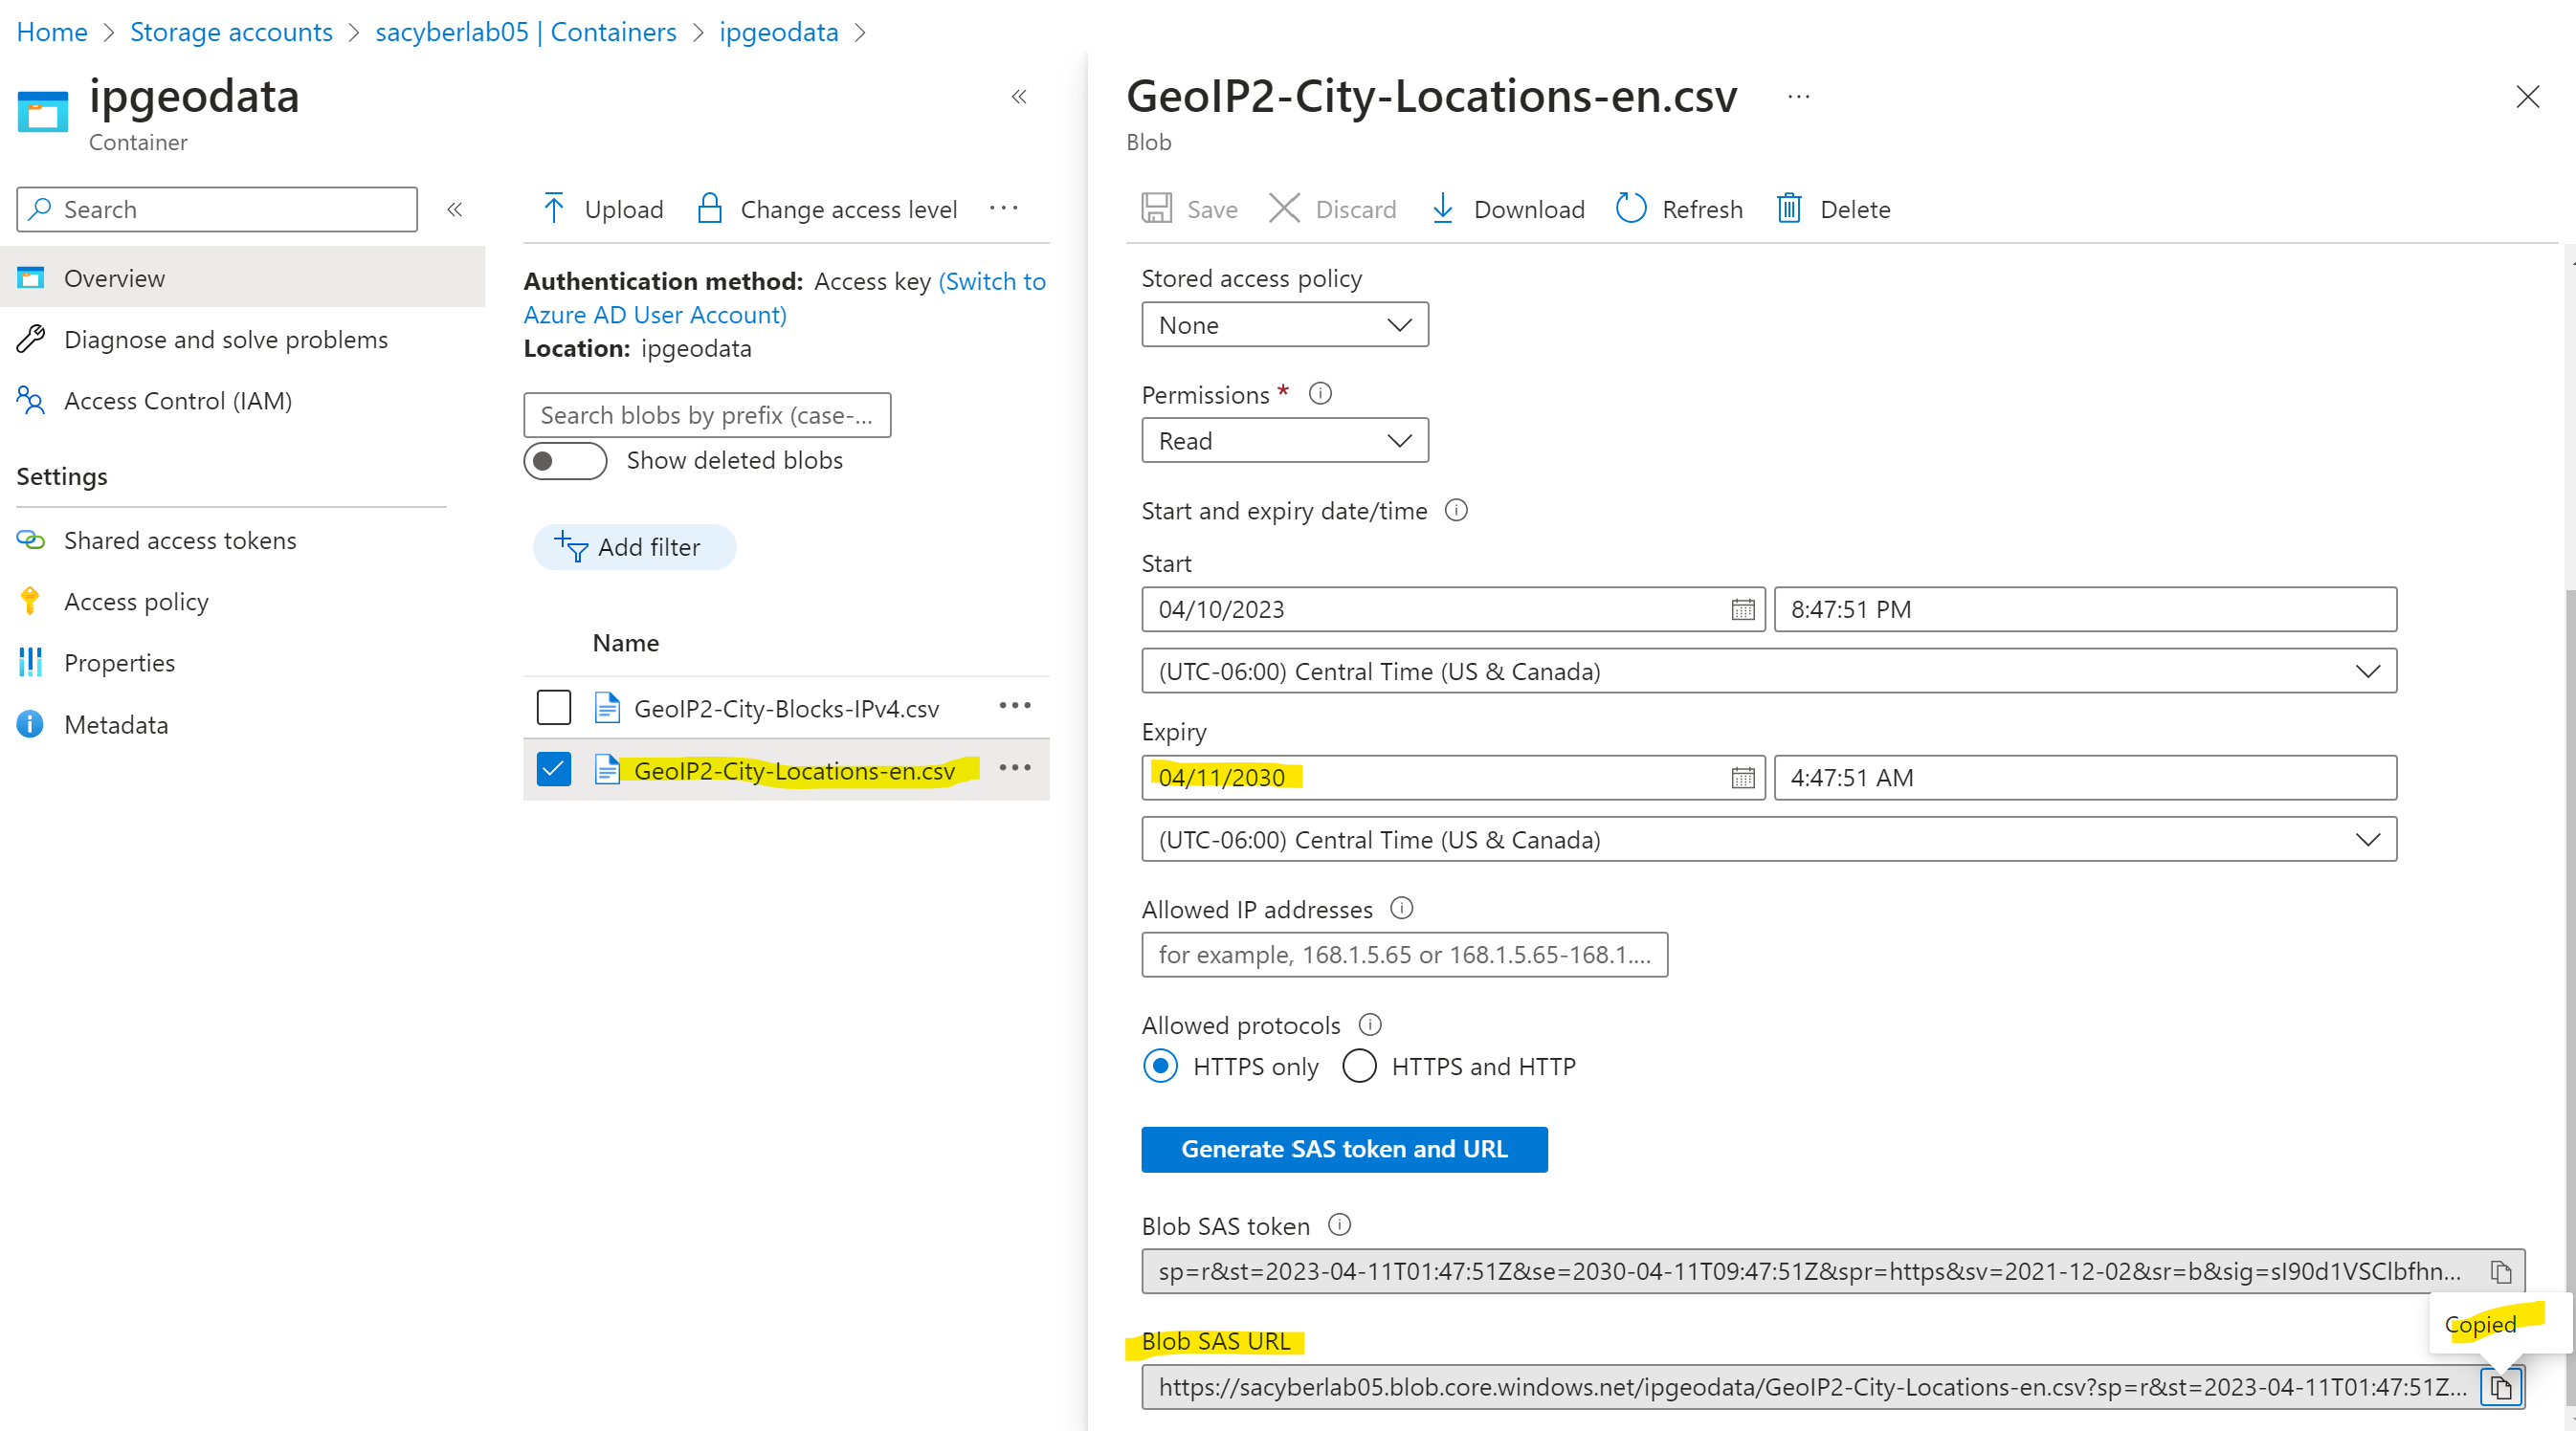
Task: Expand the Stored access policy dropdown
Action: click(x=1284, y=325)
